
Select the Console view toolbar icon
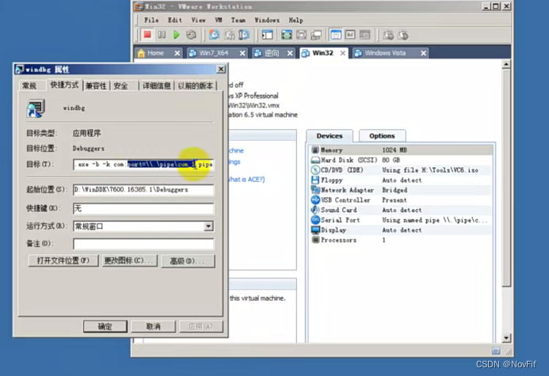pyautogui.click(x=365, y=35)
